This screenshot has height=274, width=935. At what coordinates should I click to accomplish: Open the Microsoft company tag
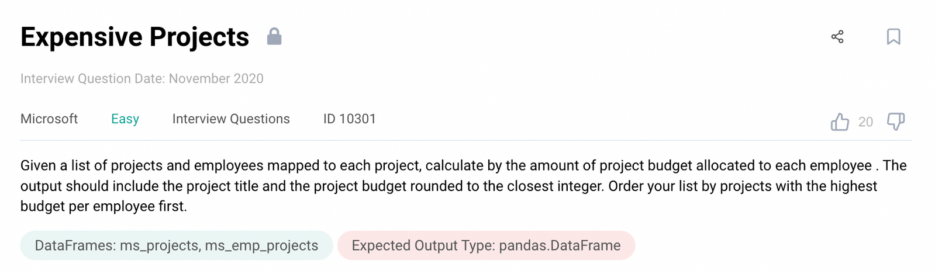coord(49,119)
